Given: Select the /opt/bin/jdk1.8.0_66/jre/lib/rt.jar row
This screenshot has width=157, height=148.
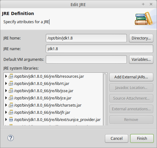Looking at the screenshot, I should pos(53,84).
